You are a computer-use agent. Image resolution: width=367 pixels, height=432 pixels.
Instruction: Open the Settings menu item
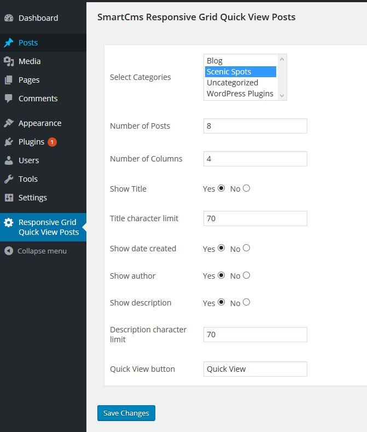pyautogui.click(x=33, y=198)
